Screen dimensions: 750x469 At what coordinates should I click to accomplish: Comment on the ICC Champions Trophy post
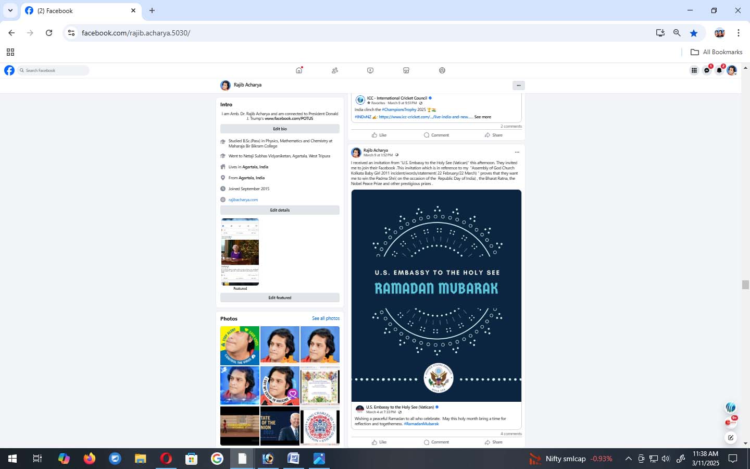pyautogui.click(x=436, y=135)
